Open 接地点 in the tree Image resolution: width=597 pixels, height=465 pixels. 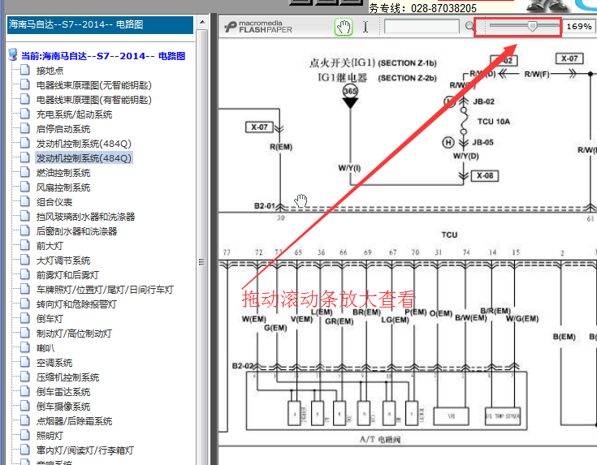[x=50, y=71]
